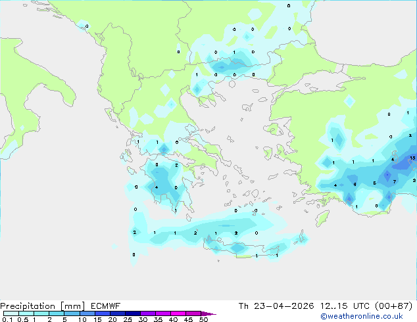Select the magenta swatch between 40 and 45
The height and width of the screenshot is (322, 417).
point(178,313)
